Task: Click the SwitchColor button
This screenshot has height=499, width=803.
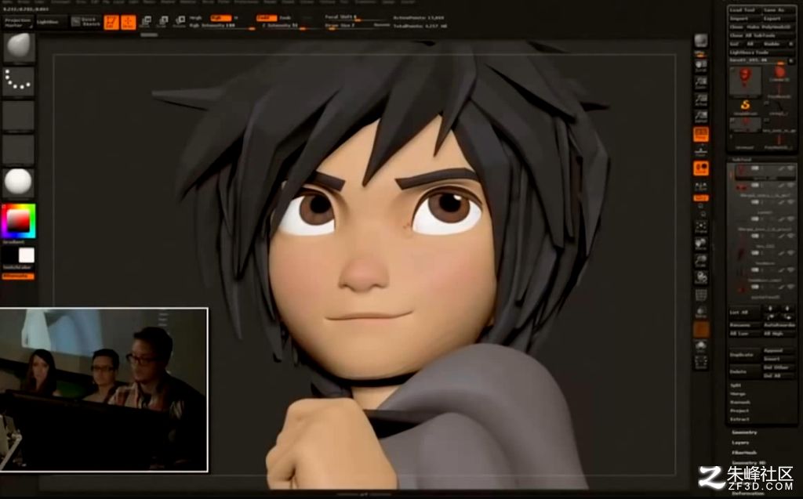Action: [17, 267]
